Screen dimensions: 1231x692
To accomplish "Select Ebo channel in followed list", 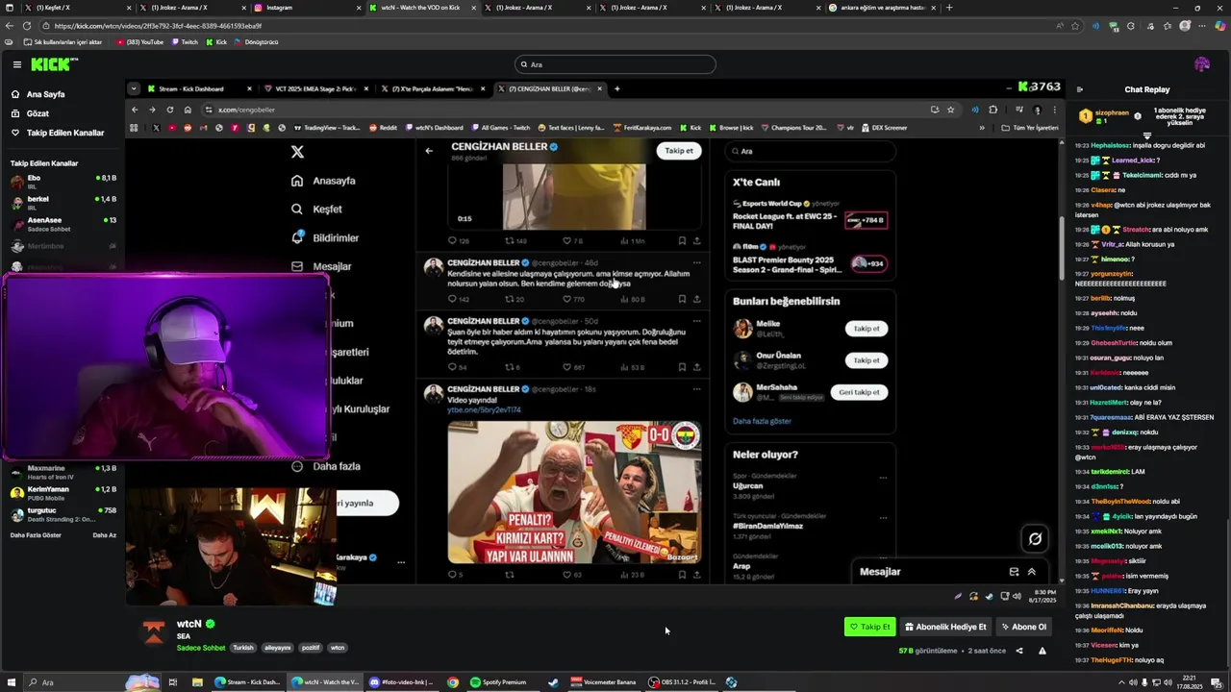I will click(x=63, y=182).
